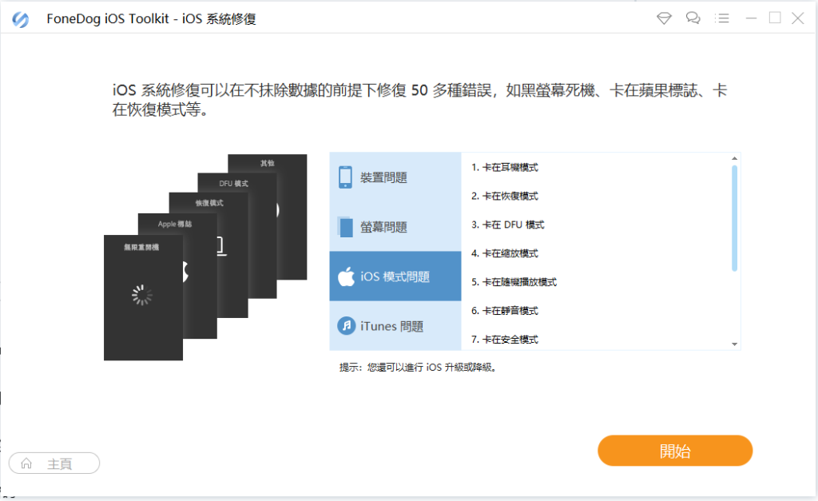Open the chat feedback bubble icon
This screenshot has width=818, height=501.
click(x=693, y=18)
